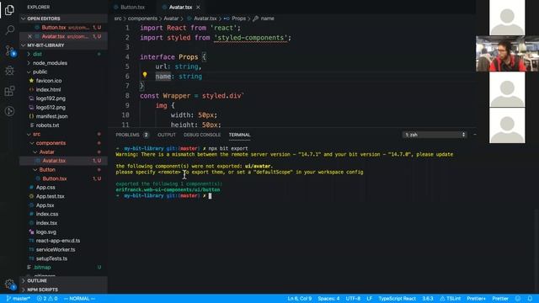Click the topmost participant avatar placeholder
Image resolution: width=539 pixels, height=303 pixels.
point(507,18)
